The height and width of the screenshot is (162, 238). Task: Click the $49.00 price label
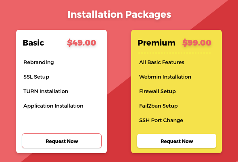pos(81,43)
